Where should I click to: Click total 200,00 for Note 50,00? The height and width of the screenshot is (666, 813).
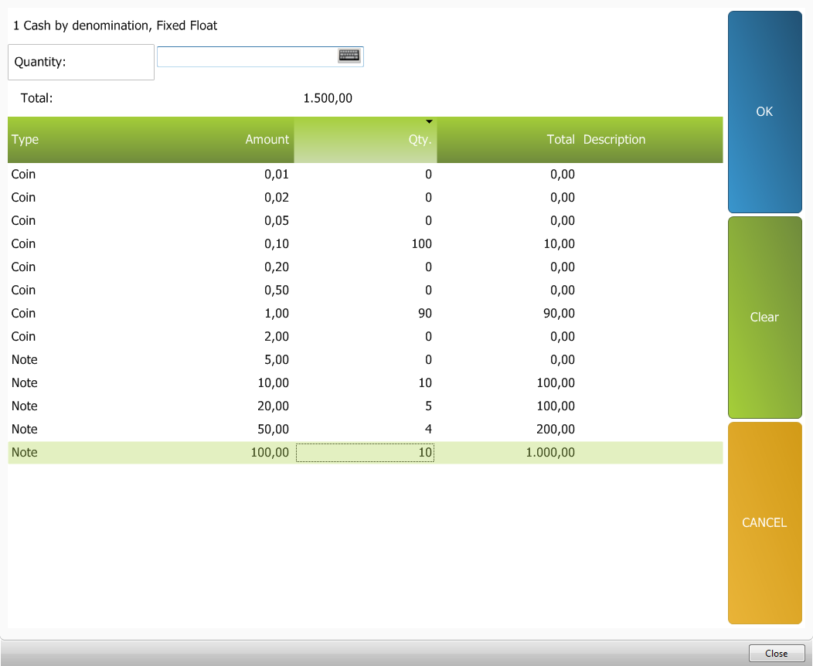click(556, 429)
